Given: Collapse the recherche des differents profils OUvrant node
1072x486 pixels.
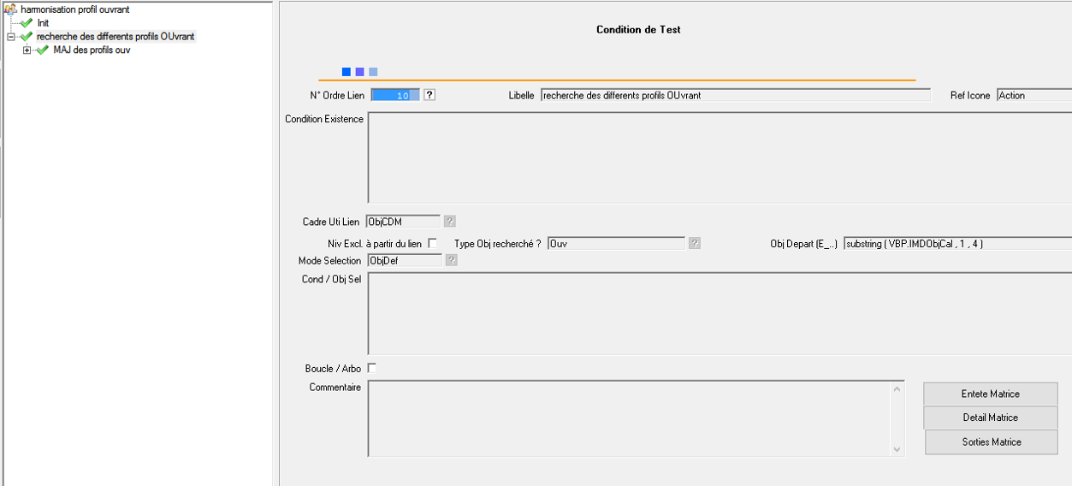Looking at the screenshot, I should (x=11, y=37).
